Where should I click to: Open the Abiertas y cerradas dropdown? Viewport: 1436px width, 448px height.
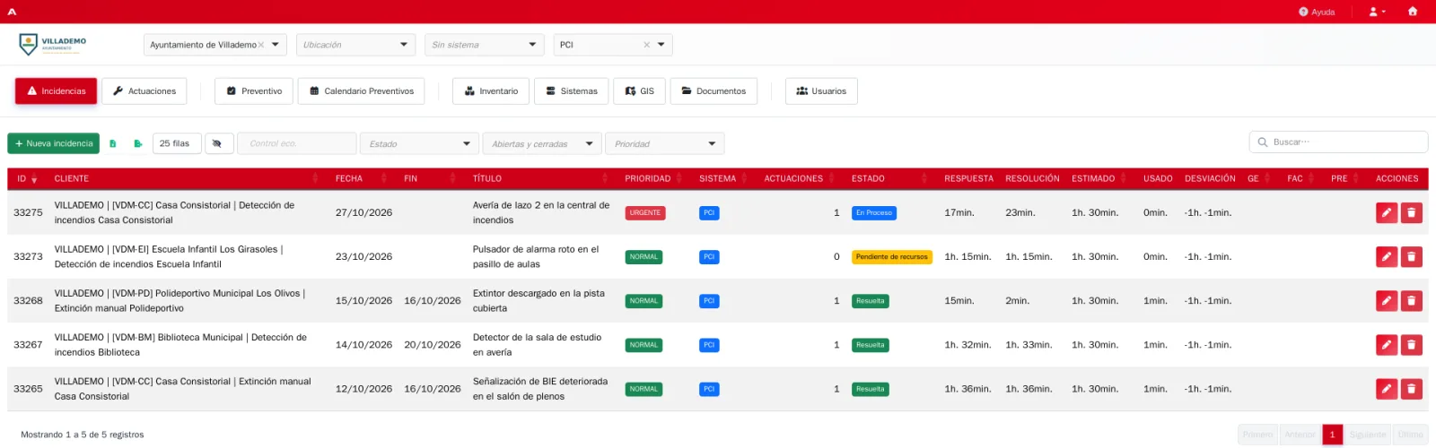[543, 143]
